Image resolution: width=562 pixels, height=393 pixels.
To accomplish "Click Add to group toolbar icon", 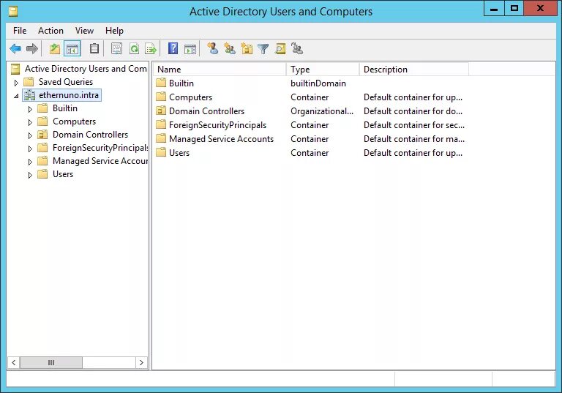I will 297,48.
